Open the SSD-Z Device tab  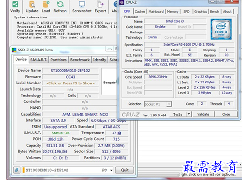pyautogui.click(x=21, y=59)
